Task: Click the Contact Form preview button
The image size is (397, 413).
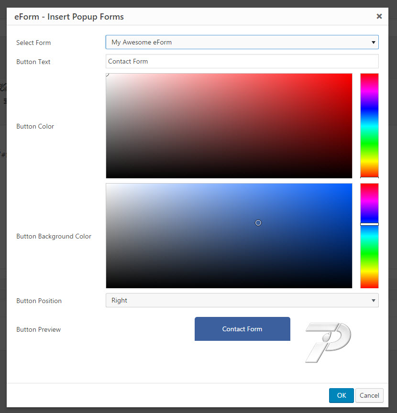Action: 242,329
